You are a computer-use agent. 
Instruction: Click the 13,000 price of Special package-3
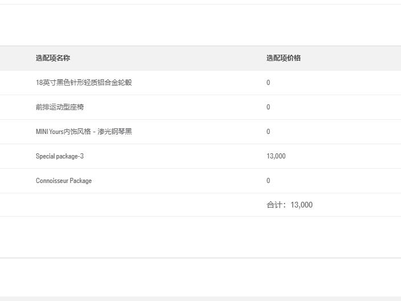click(x=276, y=156)
